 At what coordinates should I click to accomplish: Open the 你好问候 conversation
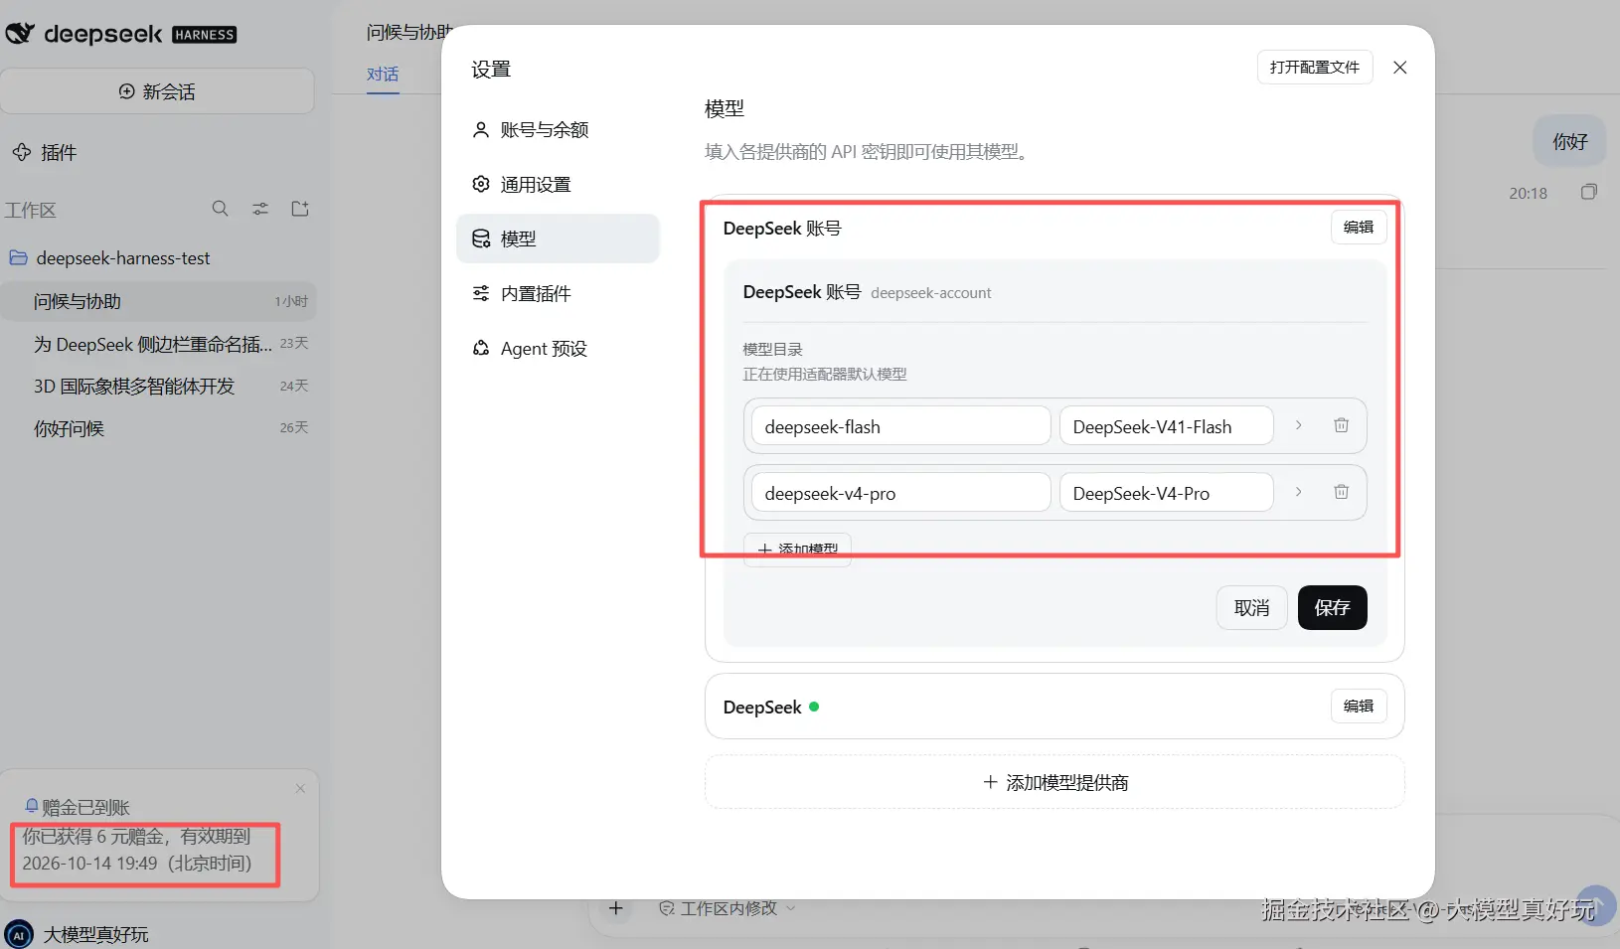coord(159,428)
